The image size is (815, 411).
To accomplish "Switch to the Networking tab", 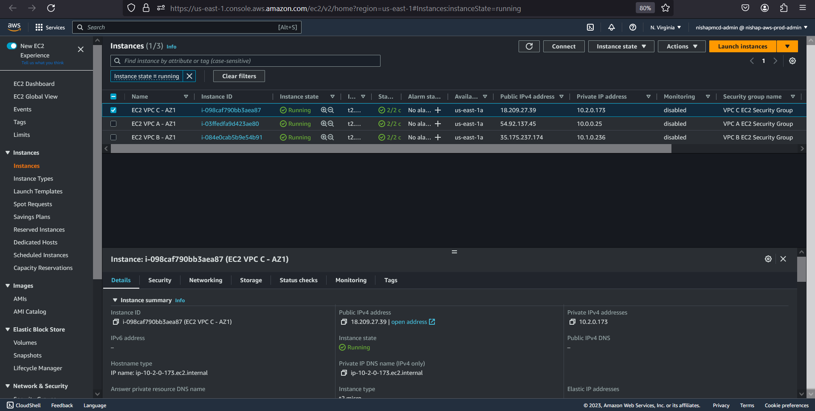I will click(206, 280).
